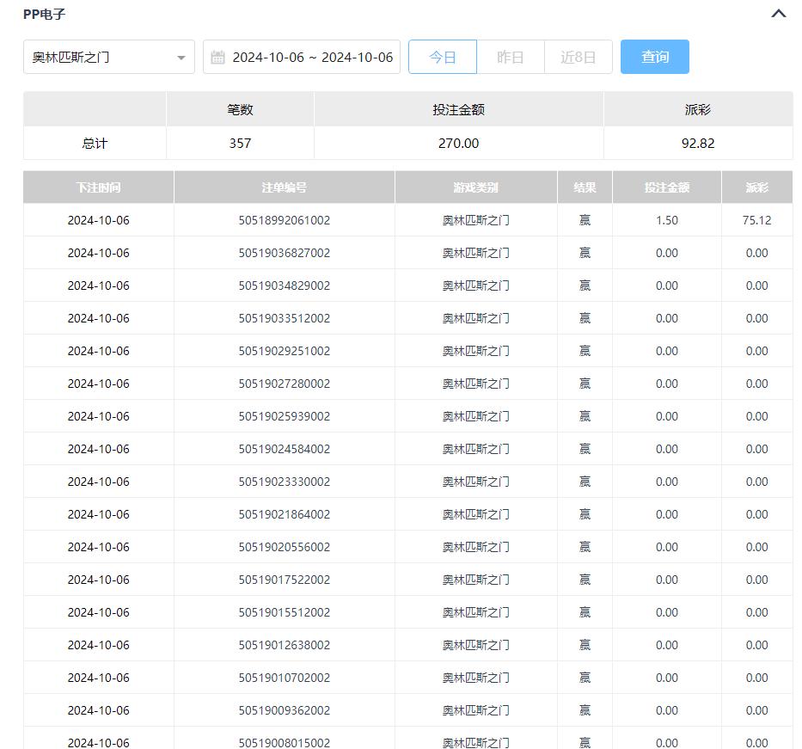Select bet order 50519027280002
Viewport: 802px width, 749px height.
[x=284, y=384]
